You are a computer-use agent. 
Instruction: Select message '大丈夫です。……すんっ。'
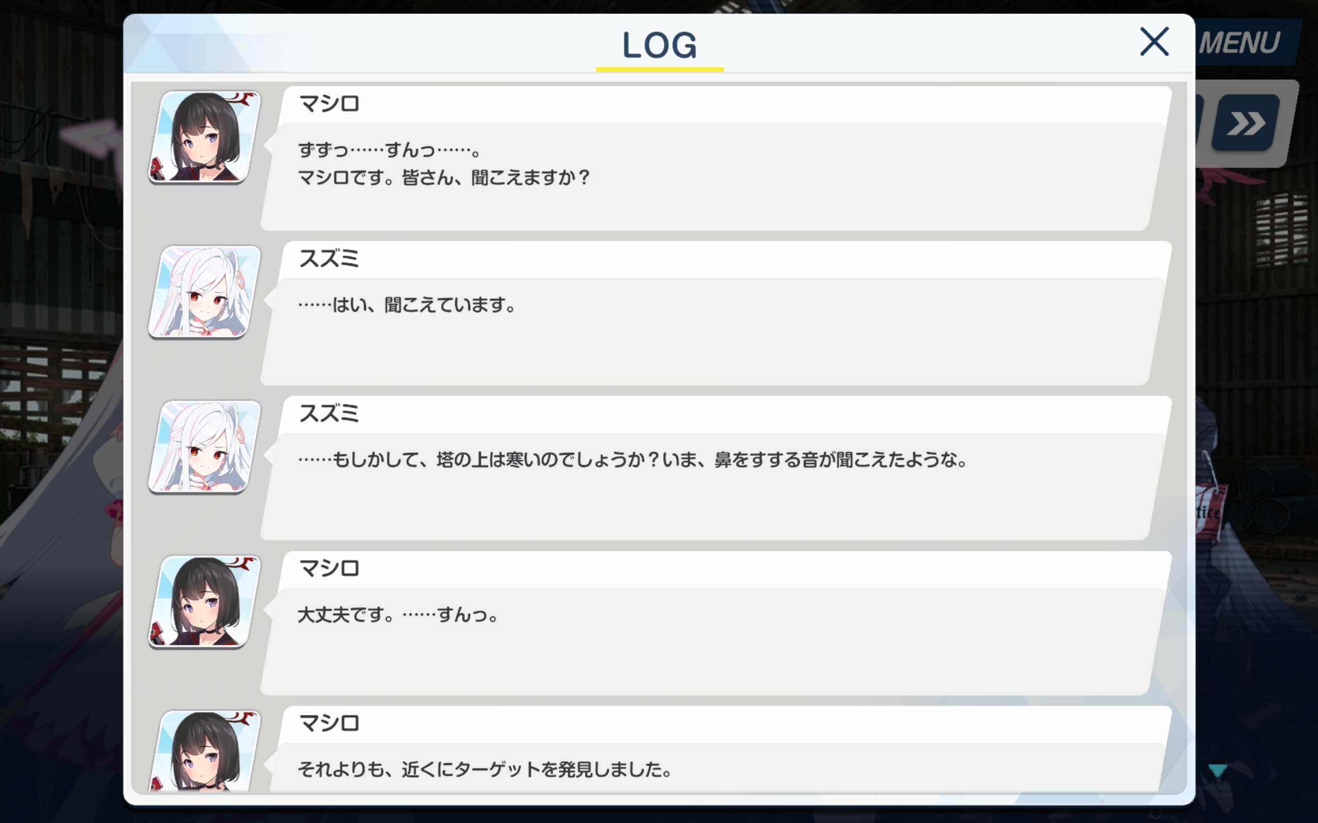tap(398, 615)
